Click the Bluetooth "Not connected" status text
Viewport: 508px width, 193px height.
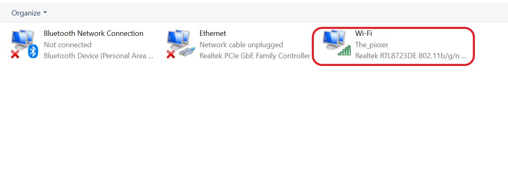point(67,45)
